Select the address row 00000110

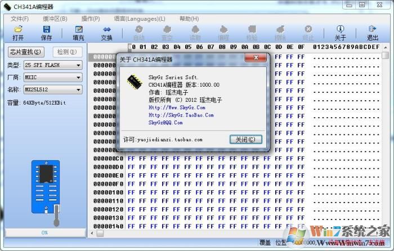108,201
